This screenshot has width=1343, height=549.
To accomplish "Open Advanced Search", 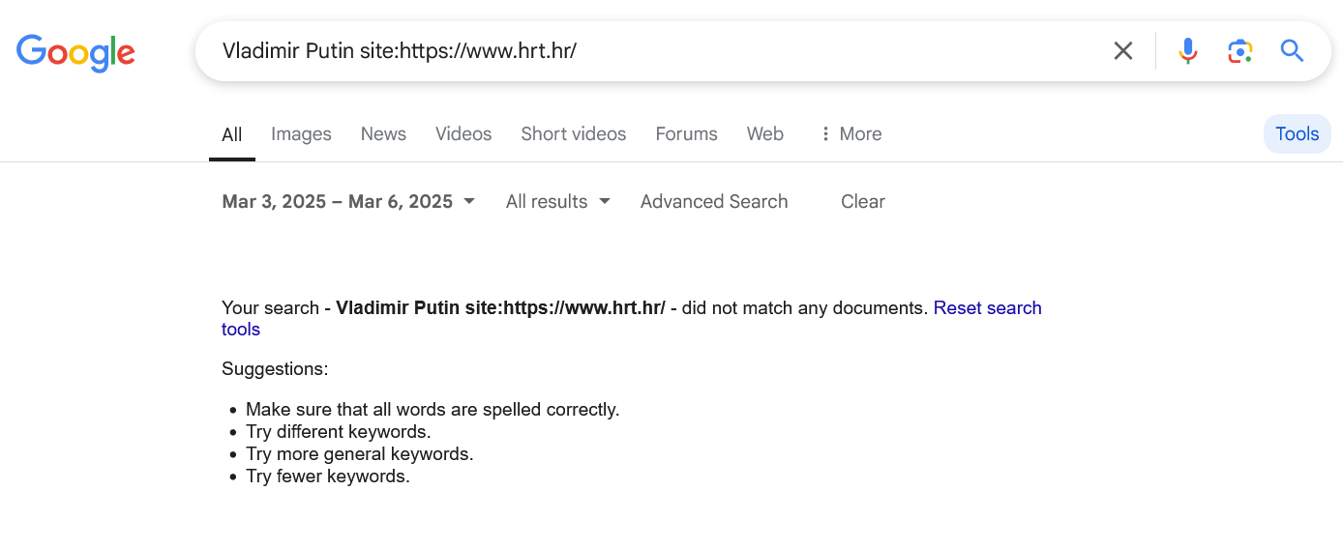I will (x=714, y=202).
